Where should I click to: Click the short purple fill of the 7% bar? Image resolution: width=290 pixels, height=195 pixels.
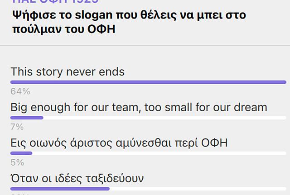[x=27, y=118]
